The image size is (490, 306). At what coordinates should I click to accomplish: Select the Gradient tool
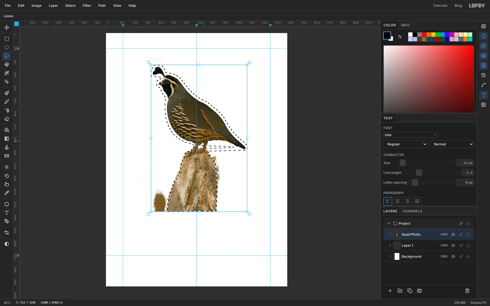7,139
